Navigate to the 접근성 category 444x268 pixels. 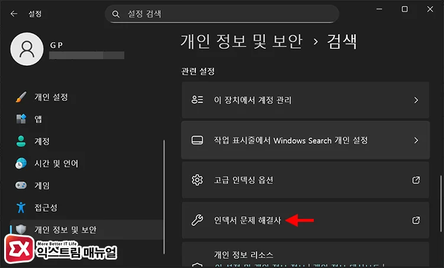click(x=86, y=208)
